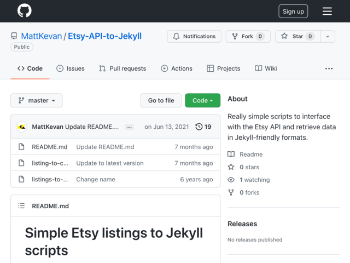The image size is (350, 263).
Task: Switch to the Wiki tab
Action: pyautogui.click(x=266, y=68)
